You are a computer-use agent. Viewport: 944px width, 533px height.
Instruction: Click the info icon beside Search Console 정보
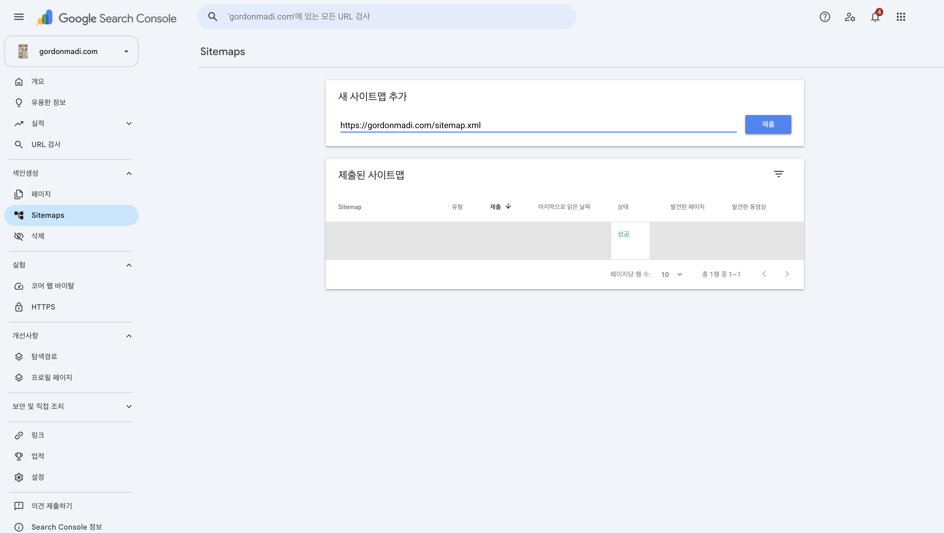pos(19,527)
